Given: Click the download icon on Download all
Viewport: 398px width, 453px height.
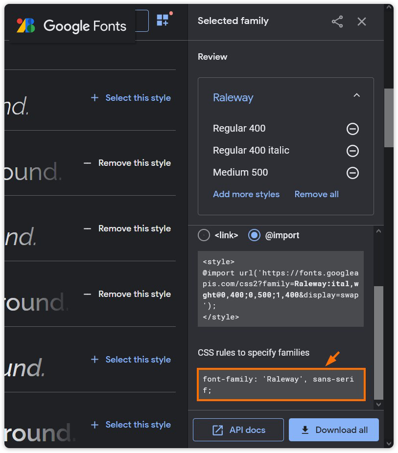Looking at the screenshot, I should coord(305,430).
